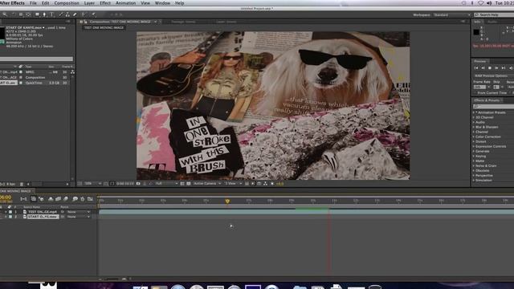Open the Graph Editor icon in the timeline

(x=90, y=199)
